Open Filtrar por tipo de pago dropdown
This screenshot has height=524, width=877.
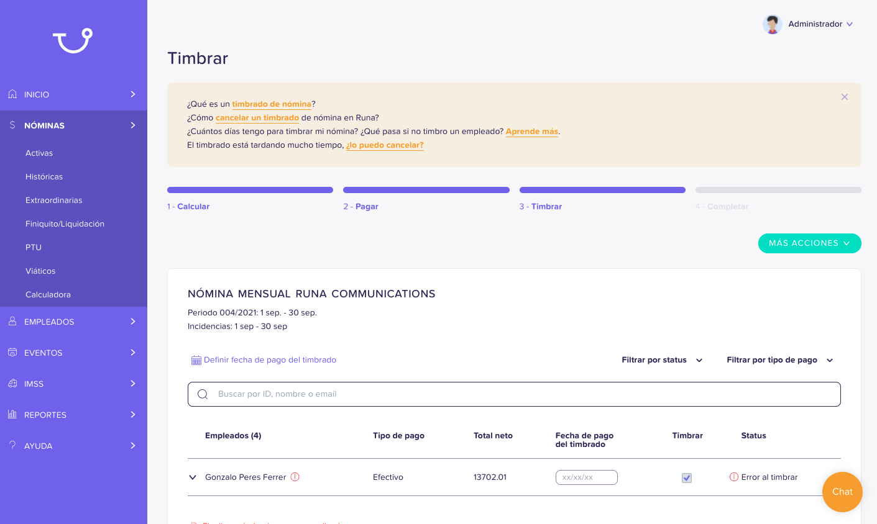pos(779,360)
